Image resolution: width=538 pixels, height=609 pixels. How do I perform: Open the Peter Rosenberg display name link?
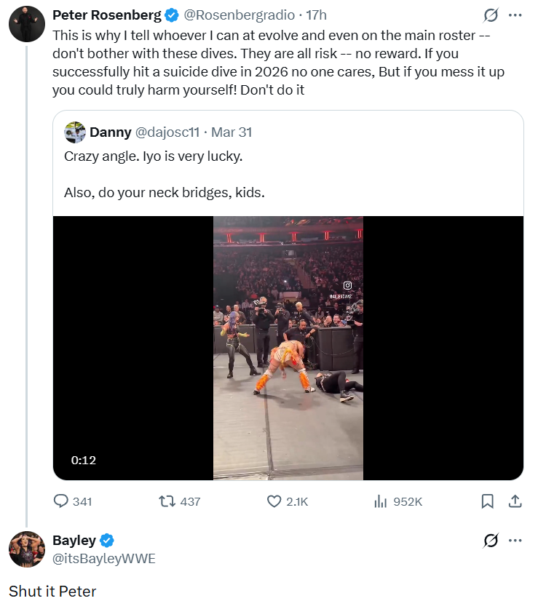point(107,15)
